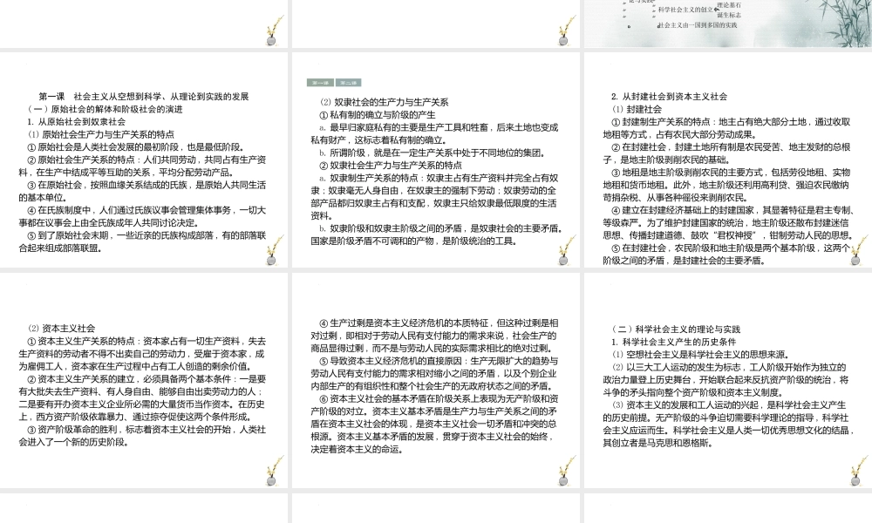This screenshot has height=523, width=872.
Task: Click the line '1. 从原始社会到奴隶社会'
Action: pyautogui.click(x=77, y=122)
